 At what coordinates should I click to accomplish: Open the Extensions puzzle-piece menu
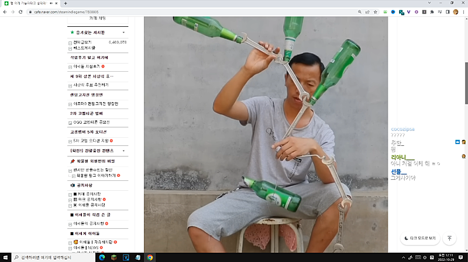(x=432, y=12)
